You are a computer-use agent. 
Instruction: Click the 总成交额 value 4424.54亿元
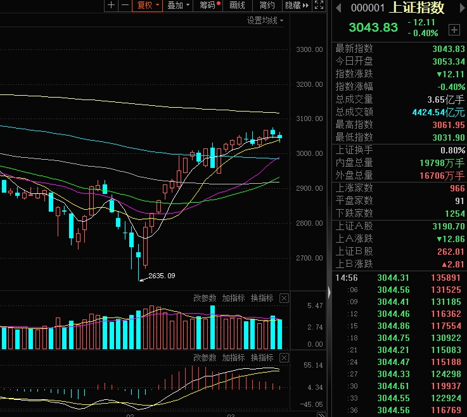[x=438, y=112]
